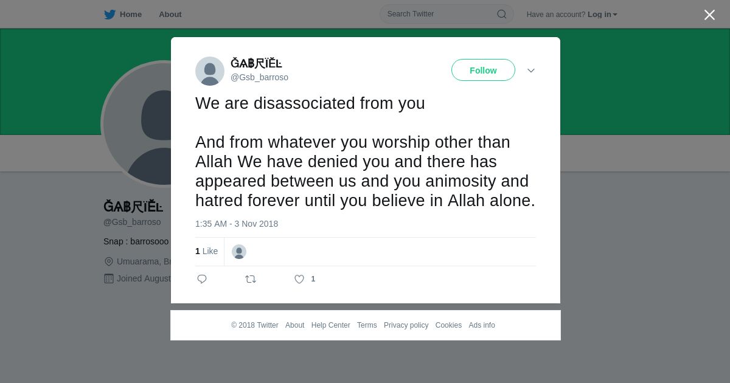Open the tweet timestamp 1:35 AM link
730x383 pixels.
tap(237, 224)
